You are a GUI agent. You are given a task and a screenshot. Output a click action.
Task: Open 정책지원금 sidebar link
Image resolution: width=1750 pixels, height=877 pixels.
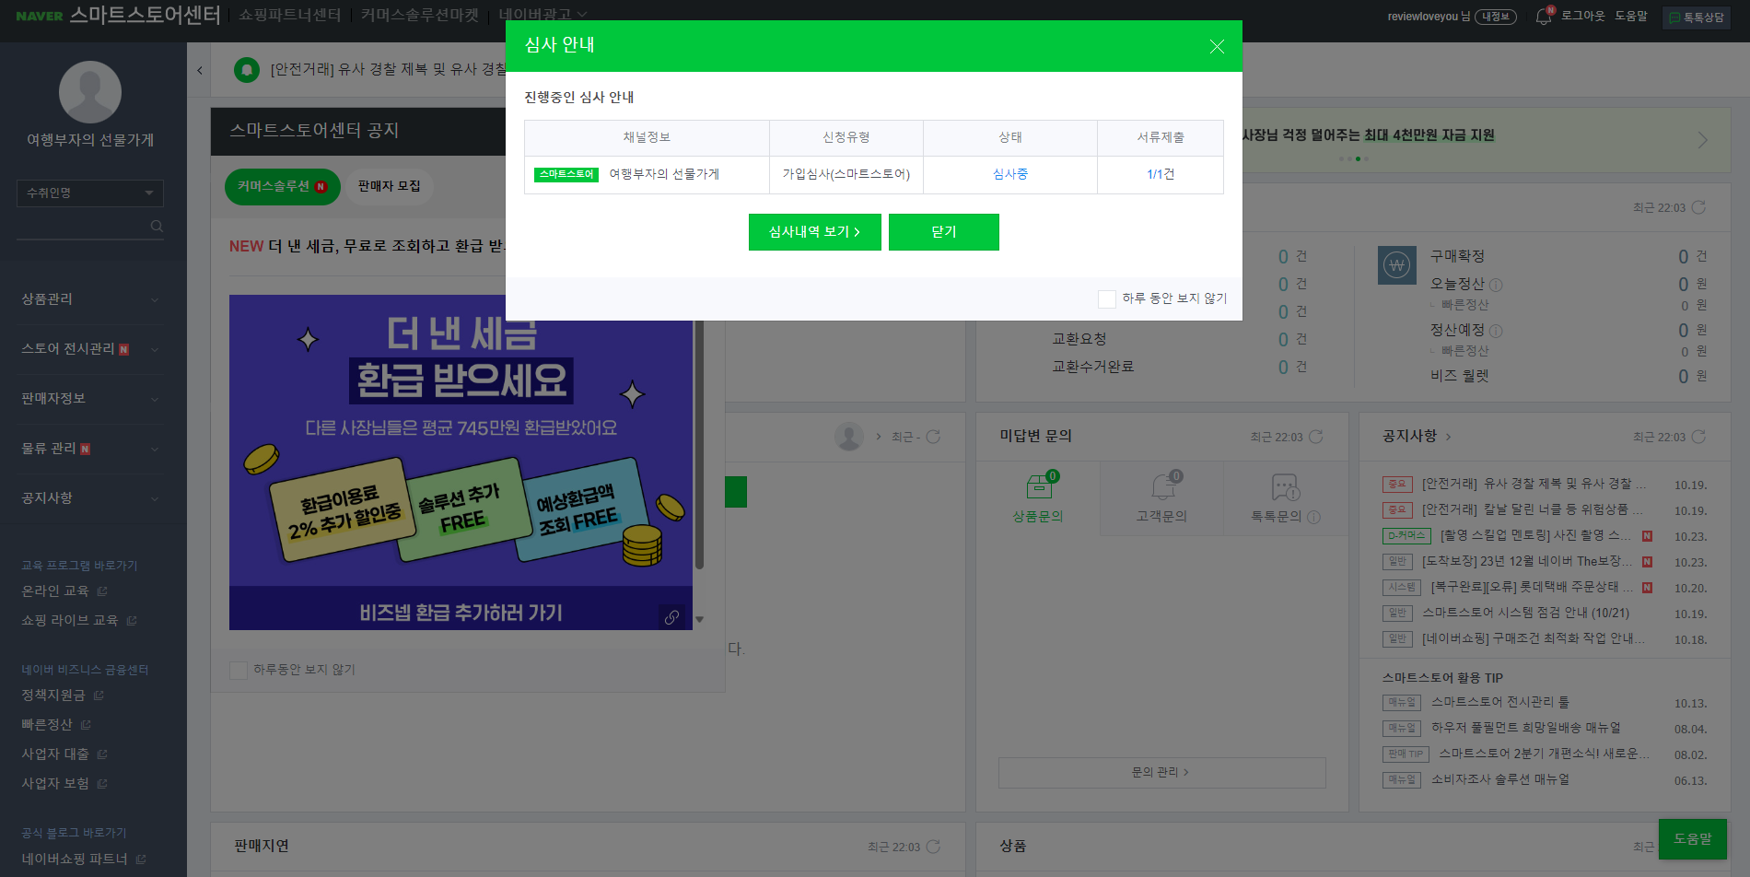[63, 696]
